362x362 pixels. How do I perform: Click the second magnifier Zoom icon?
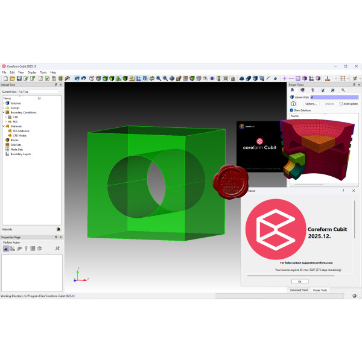click(x=165, y=78)
